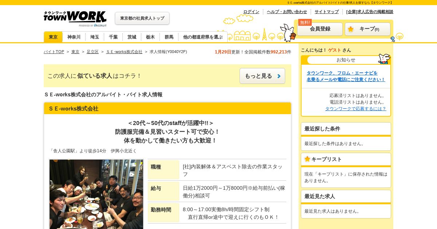Click the ＳＥ-works株式会社 yellow card header

(168, 108)
